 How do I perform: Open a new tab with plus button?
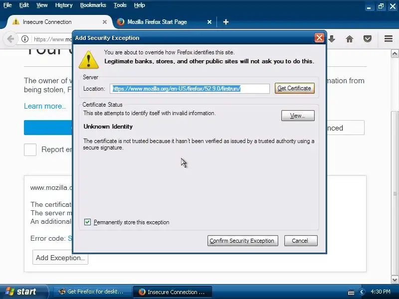click(226, 22)
